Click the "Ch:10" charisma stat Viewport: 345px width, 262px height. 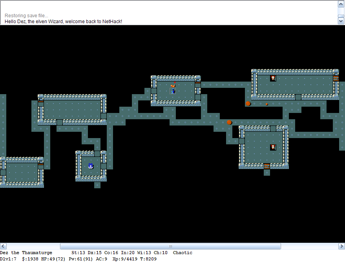(161, 253)
